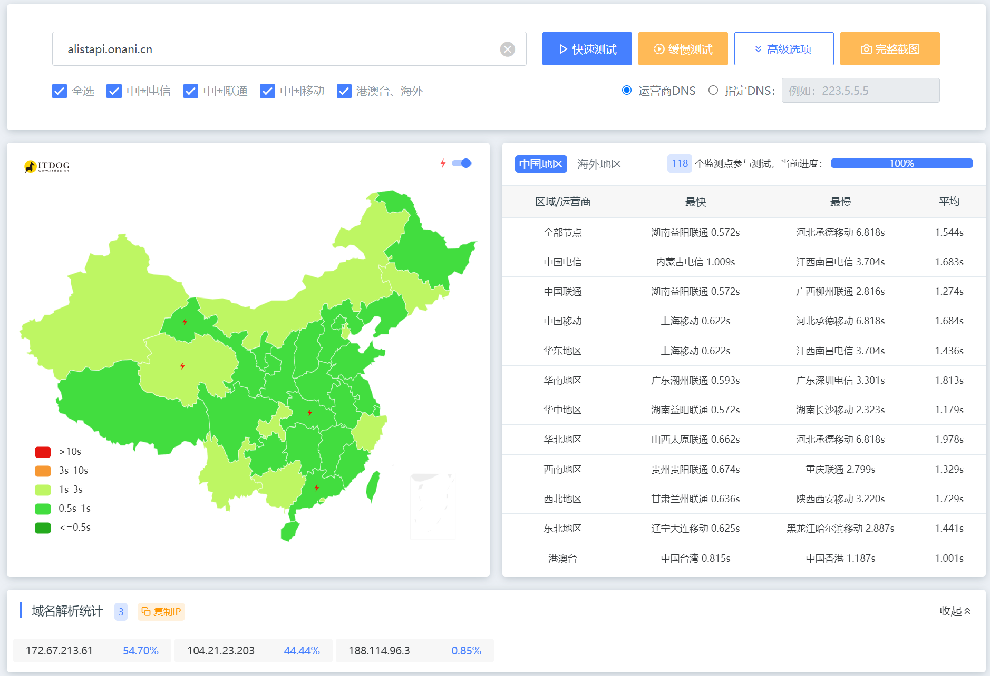Start the 缓慢测试 slow test
The image size is (990, 676).
point(683,49)
